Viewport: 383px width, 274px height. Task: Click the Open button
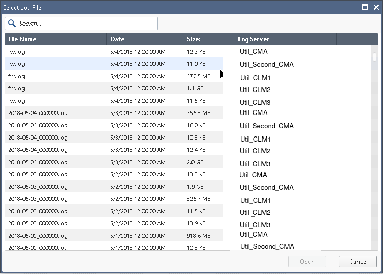point(307,262)
